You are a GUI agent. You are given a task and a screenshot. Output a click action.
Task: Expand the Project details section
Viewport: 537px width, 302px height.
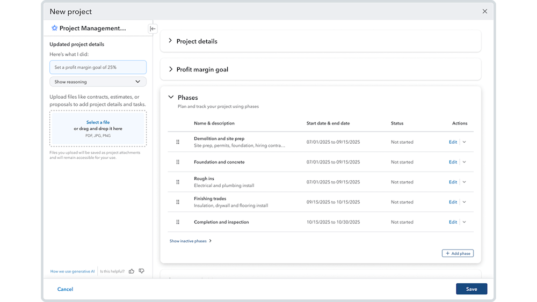(170, 41)
